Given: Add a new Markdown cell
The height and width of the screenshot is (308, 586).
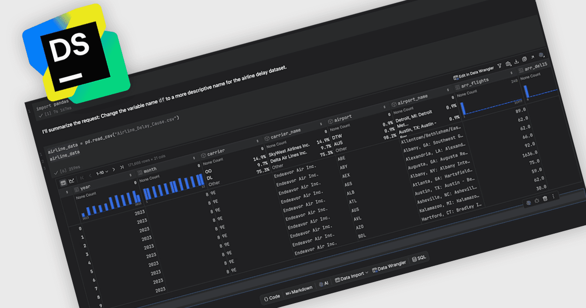Looking at the screenshot, I should (299, 289).
